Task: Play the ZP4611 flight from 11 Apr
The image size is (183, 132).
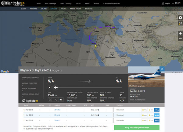Action: [x=157, y=120]
